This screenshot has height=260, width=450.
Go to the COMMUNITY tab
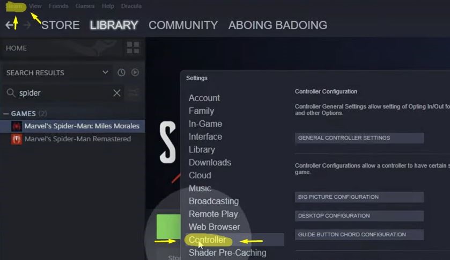pos(183,25)
